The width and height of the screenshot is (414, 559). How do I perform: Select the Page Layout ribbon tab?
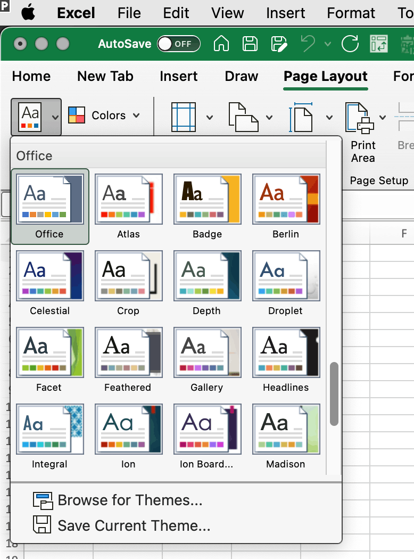325,76
